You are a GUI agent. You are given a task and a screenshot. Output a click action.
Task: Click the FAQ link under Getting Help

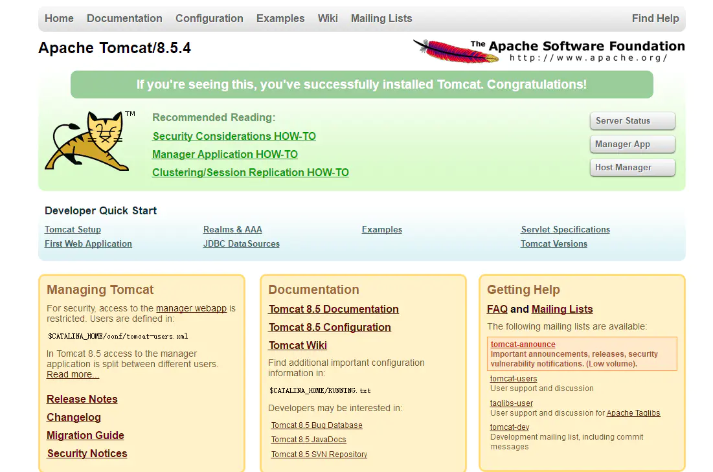point(497,309)
